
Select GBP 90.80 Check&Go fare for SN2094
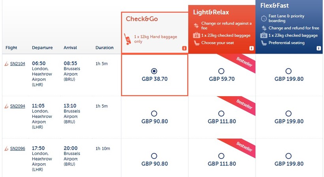(x=154, y=114)
